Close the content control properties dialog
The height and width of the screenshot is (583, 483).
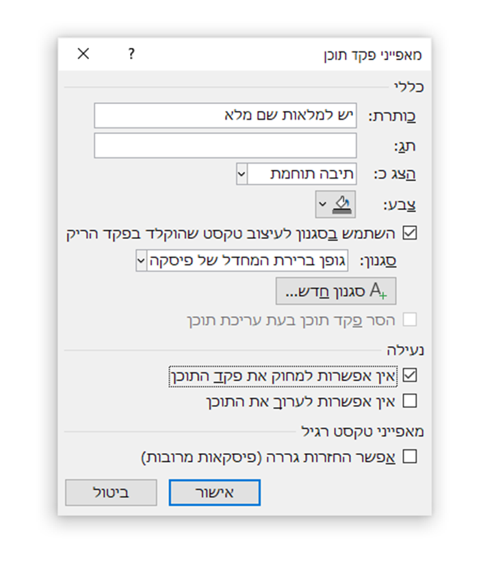point(83,54)
